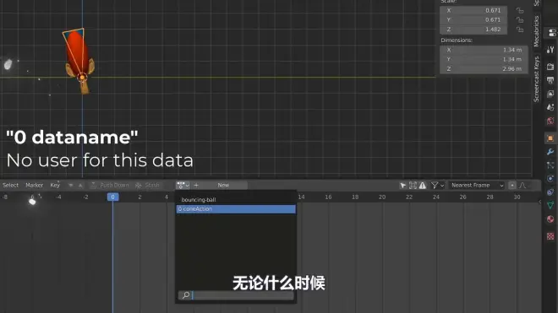This screenshot has width=558, height=313.
Task: Toggle the Scale X lock icon
Action: tap(520, 10)
